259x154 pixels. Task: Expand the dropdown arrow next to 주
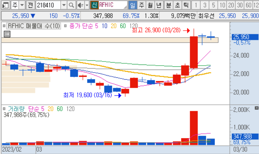[x=22, y=5]
